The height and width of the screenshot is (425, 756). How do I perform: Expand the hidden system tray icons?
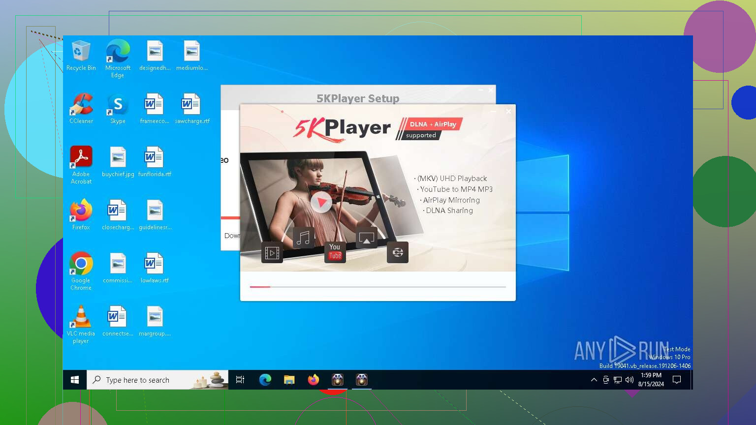594,380
